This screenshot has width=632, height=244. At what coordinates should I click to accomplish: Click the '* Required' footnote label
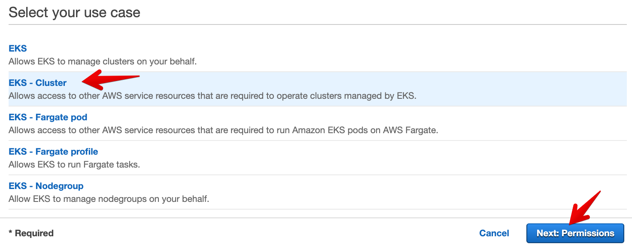(31, 233)
